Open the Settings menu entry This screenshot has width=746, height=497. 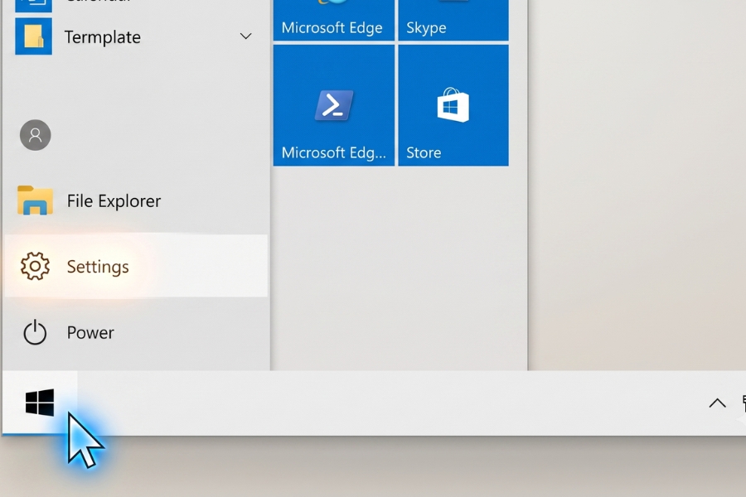(x=136, y=266)
